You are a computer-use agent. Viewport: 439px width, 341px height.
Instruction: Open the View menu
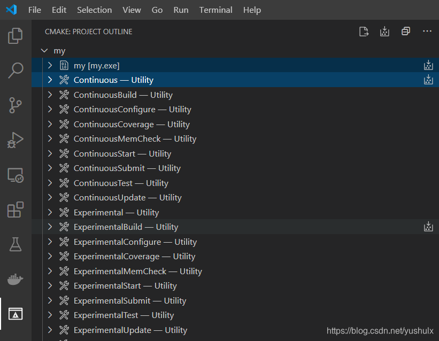(x=132, y=10)
